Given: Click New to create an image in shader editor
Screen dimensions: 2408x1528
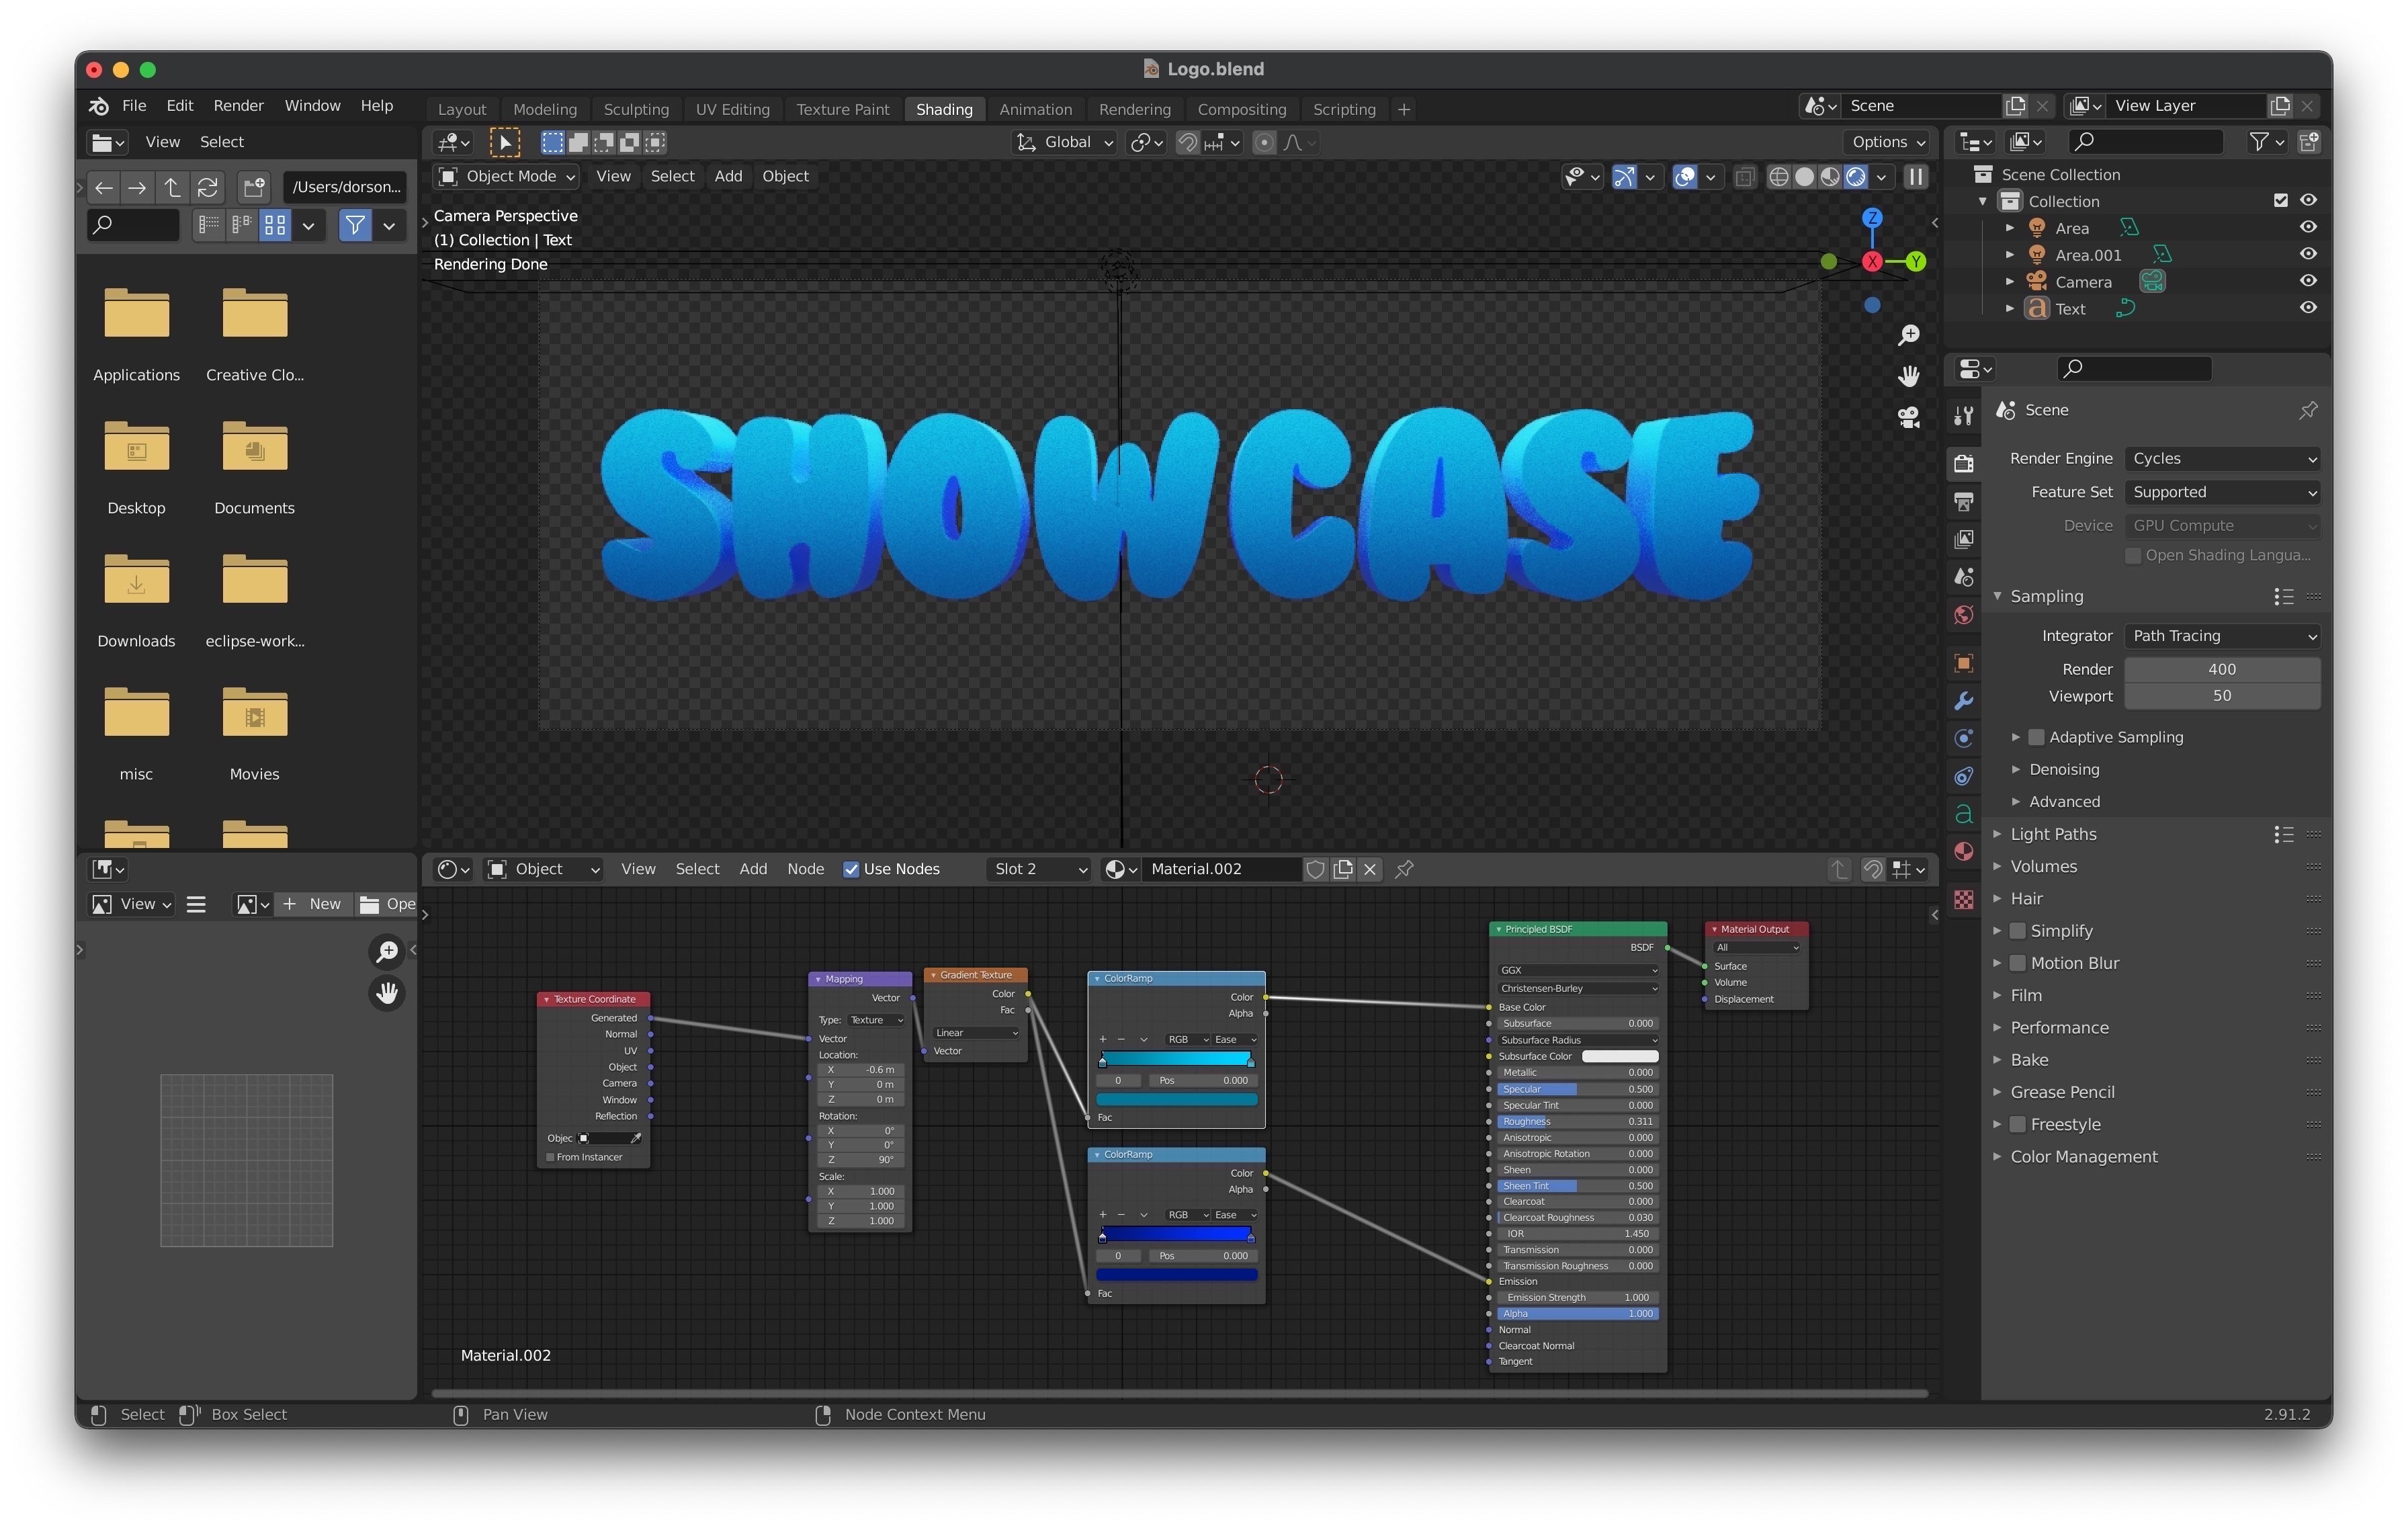Looking at the screenshot, I should pos(313,904).
